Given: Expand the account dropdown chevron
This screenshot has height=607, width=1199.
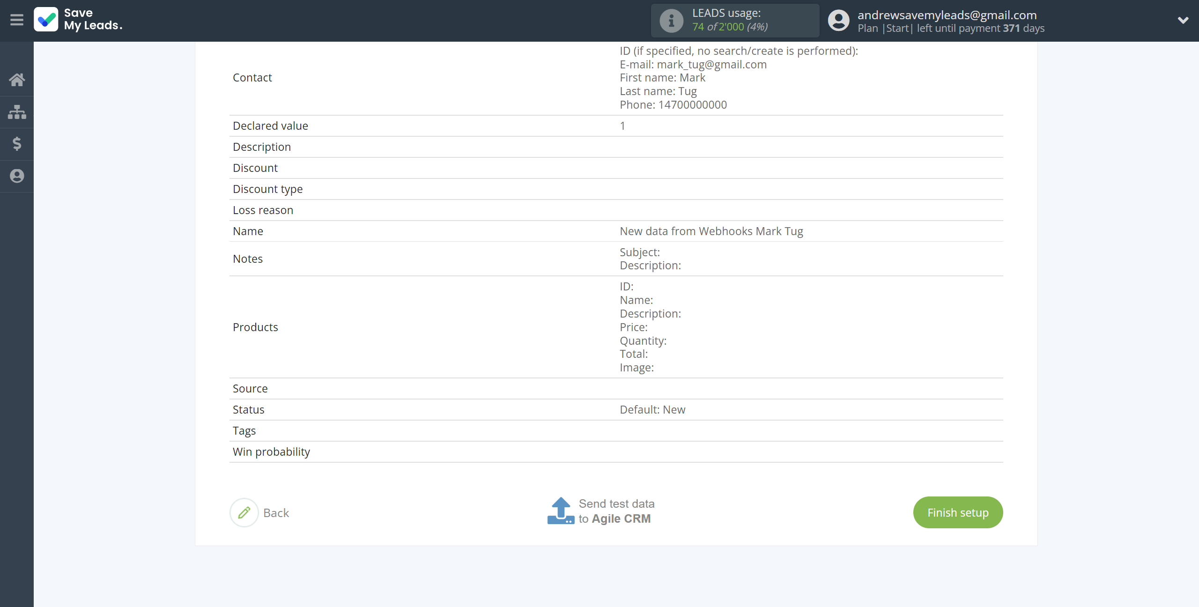Looking at the screenshot, I should click(x=1183, y=20).
